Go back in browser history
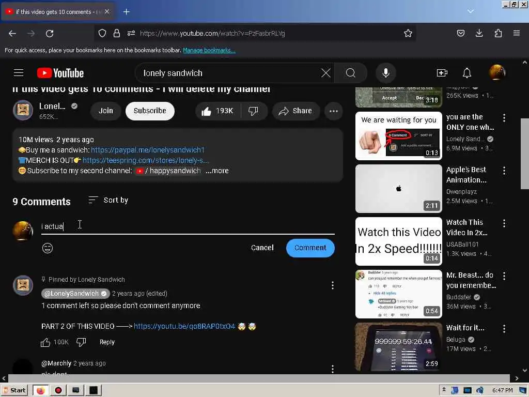This screenshot has width=529, height=397. tap(12, 34)
